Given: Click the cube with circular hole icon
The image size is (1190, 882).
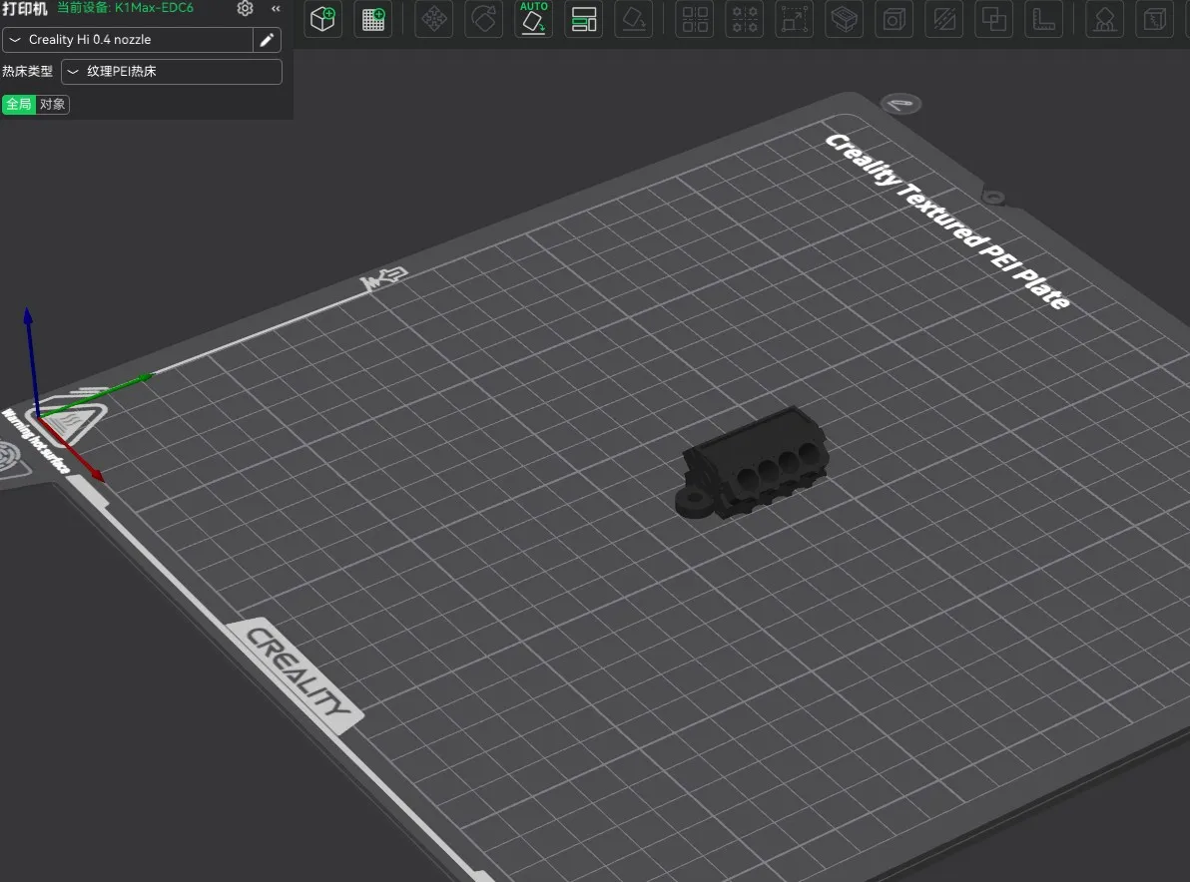Looking at the screenshot, I should click(x=894, y=19).
